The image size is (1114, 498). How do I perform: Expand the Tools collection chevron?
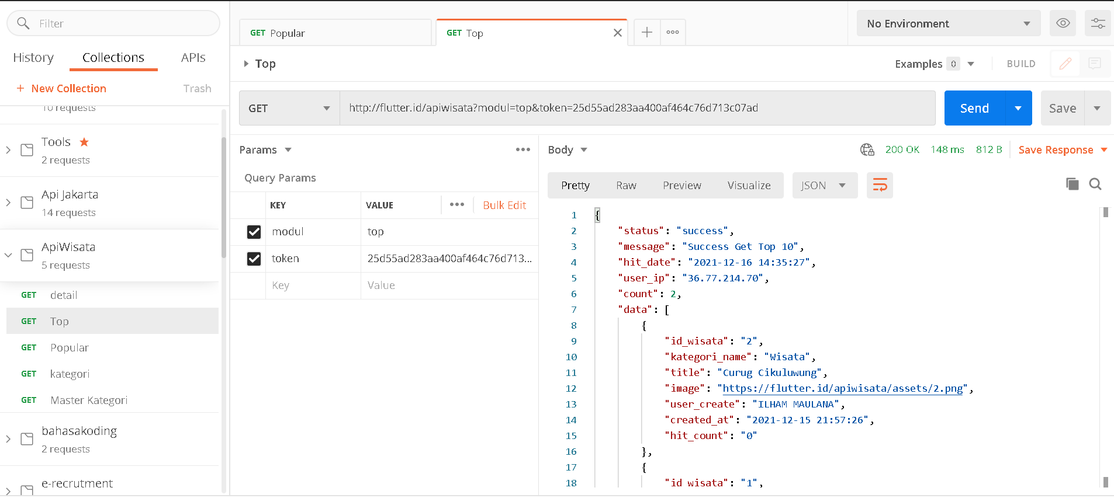(x=8, y=150)
